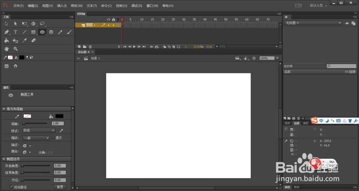
Task: Click the play button in timeline
Action: [134, 47]
